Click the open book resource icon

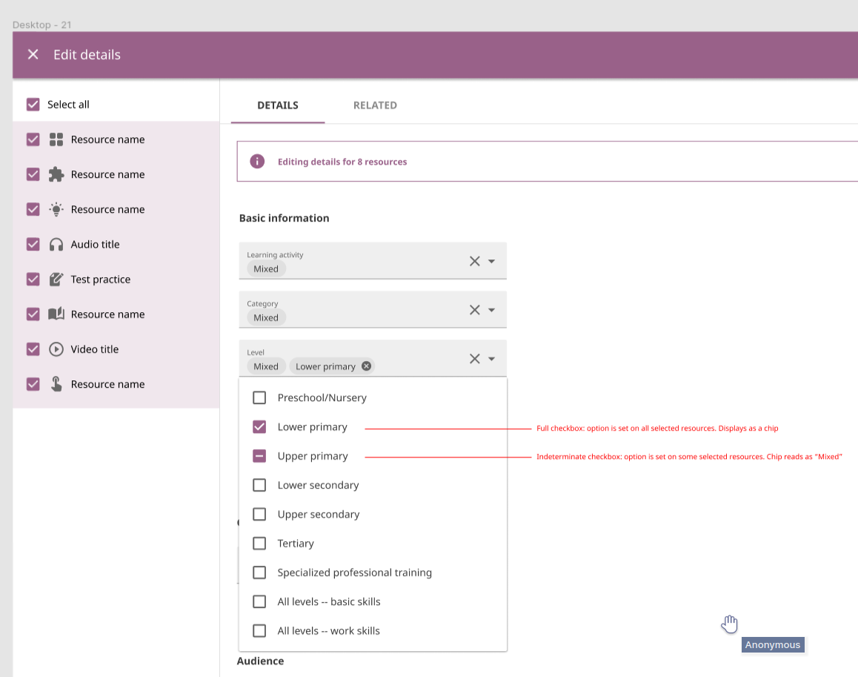(57, 314)
